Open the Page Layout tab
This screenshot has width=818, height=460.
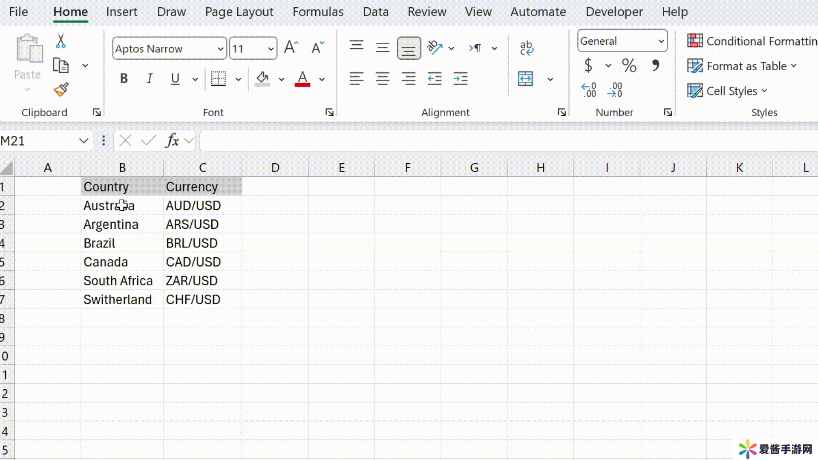coord(239,12)
